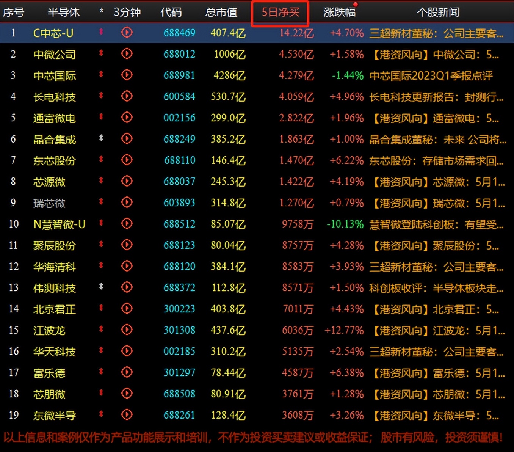Click the market cap value 4286亿

point(229,75)
